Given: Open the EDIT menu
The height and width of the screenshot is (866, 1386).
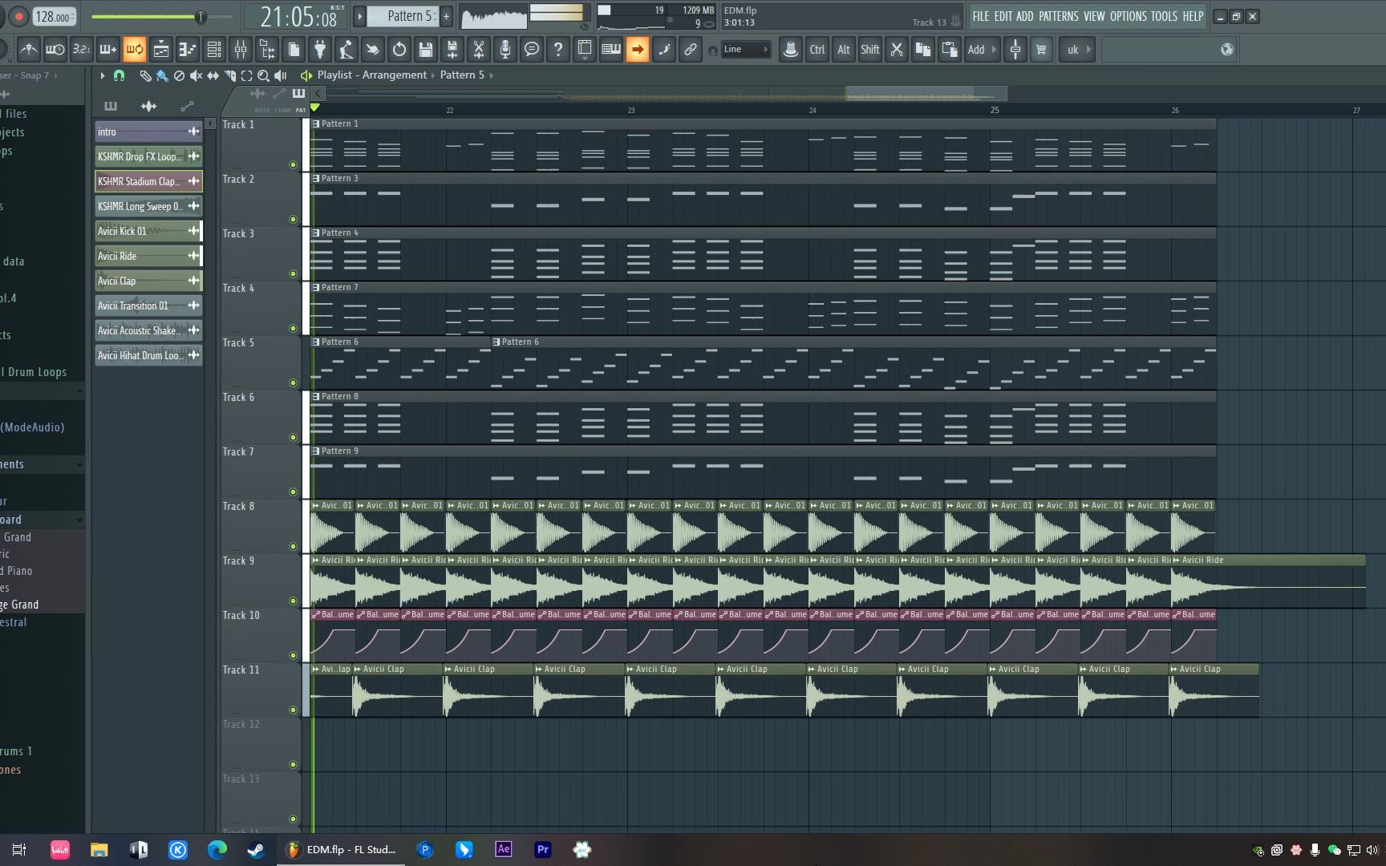Looking at the screenshot, I should pos(1003,16).
